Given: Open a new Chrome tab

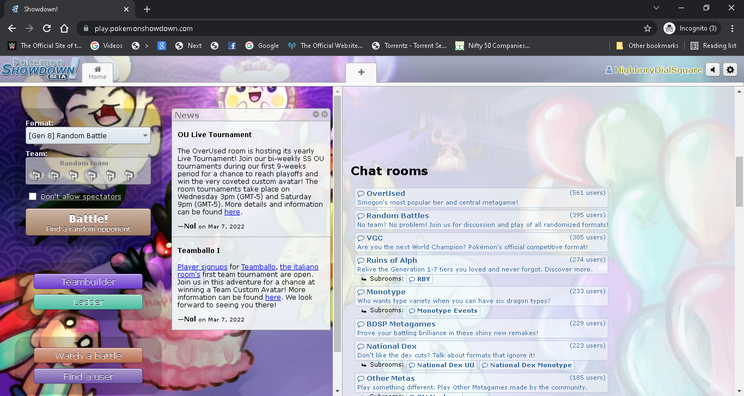Looking at the screenshot, I should (147, 9).
